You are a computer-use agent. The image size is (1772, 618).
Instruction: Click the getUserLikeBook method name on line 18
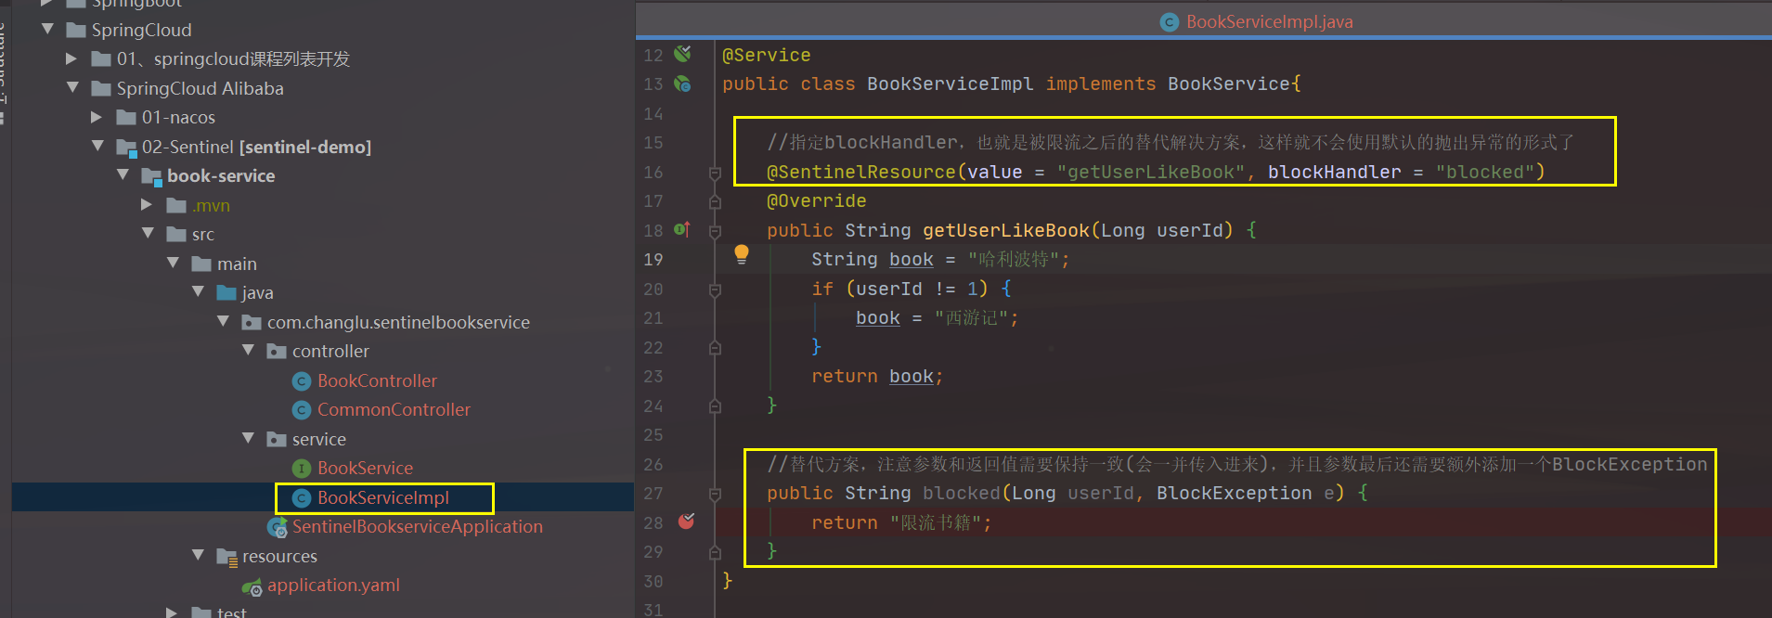click(x=1005, y=230)
